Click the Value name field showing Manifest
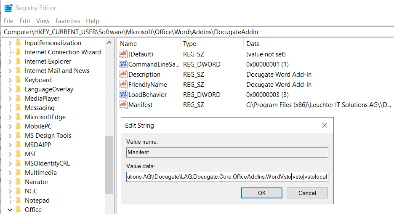 227,152
